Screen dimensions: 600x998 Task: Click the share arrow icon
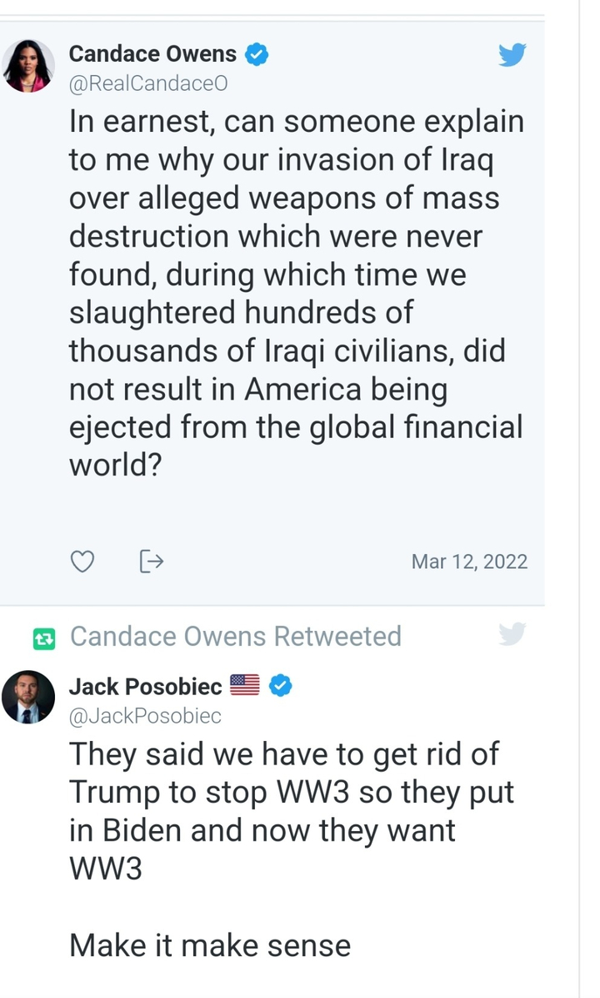click(150, 562)
